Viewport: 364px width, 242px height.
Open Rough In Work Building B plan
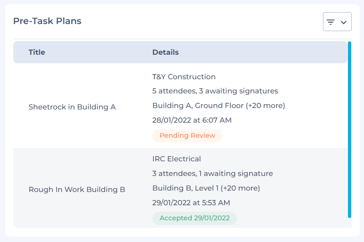click(77, 190)
